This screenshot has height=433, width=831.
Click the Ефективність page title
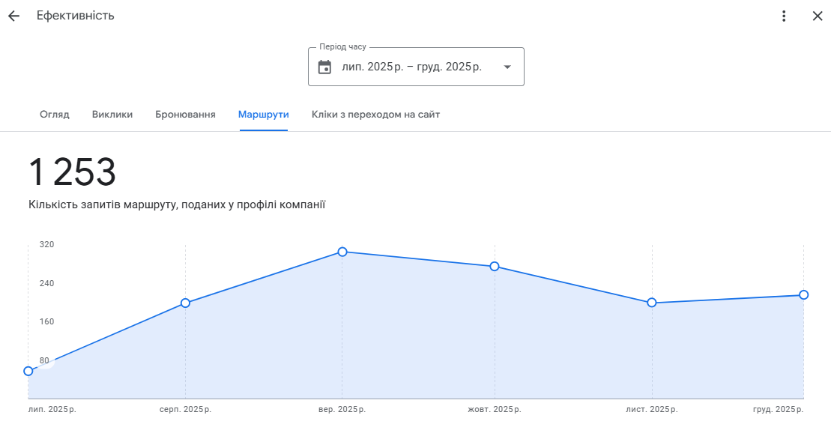click(x=76, y=16)
